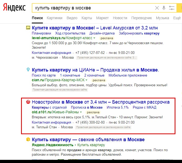Click the Level Амурская favicon
This screenshot has height=163, width=182.
[28, 28]
